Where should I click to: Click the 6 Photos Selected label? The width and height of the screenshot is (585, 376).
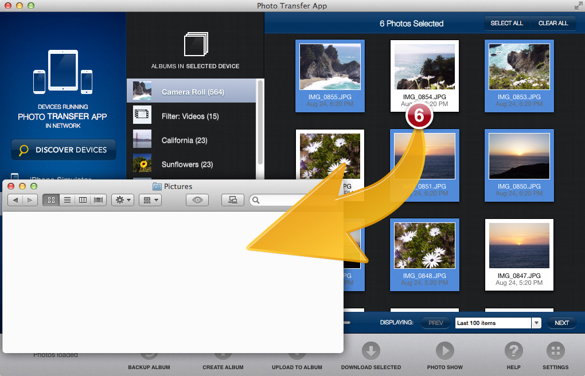(412, 23)
